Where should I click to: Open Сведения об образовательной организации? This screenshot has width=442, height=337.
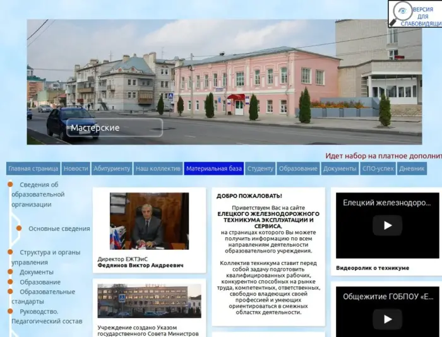click(x=38, y=194)
